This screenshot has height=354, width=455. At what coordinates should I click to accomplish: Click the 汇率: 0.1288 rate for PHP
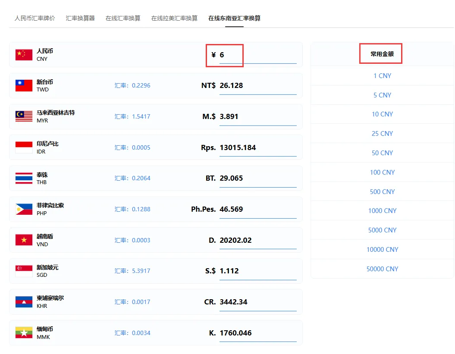pos(132,209)
